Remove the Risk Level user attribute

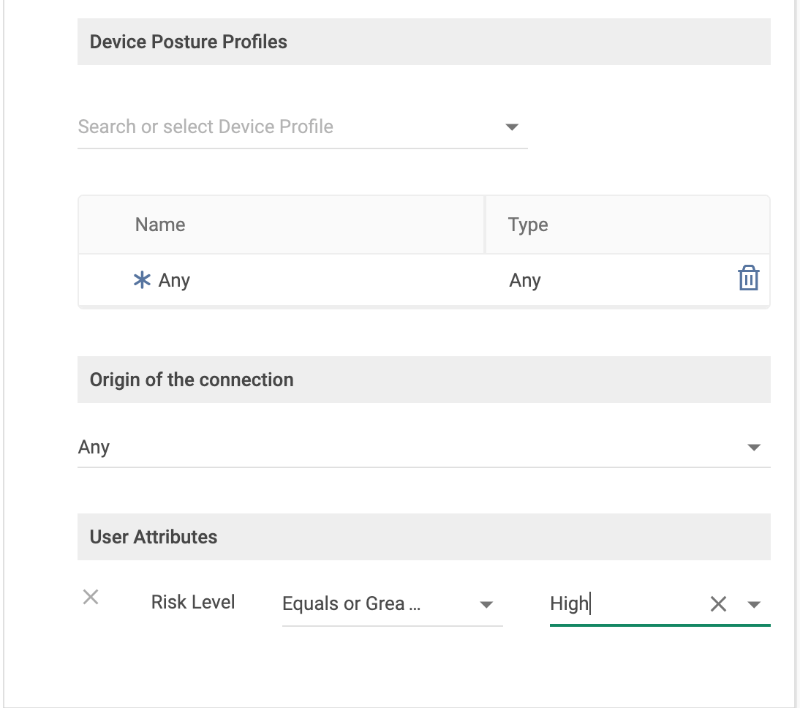tap(91, 597)
